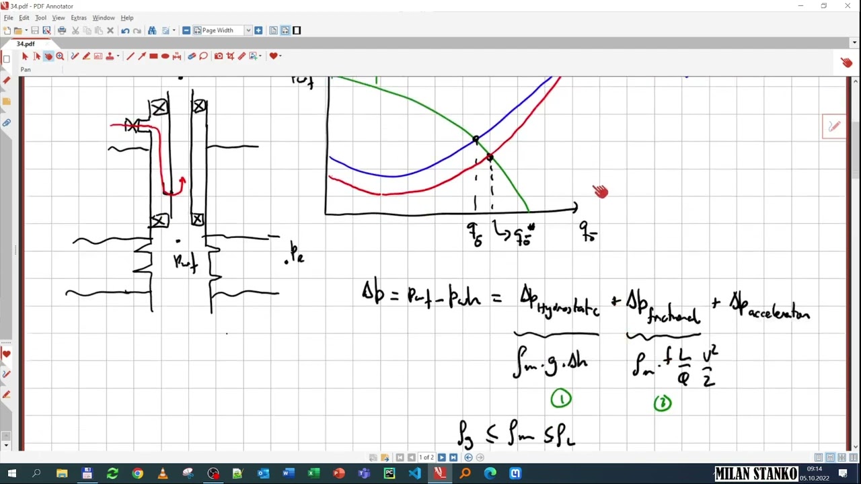This screenshot has width=861, height=484.
Task: Open Visual Studio Code from the taskbar
Action: coord(414,473)
